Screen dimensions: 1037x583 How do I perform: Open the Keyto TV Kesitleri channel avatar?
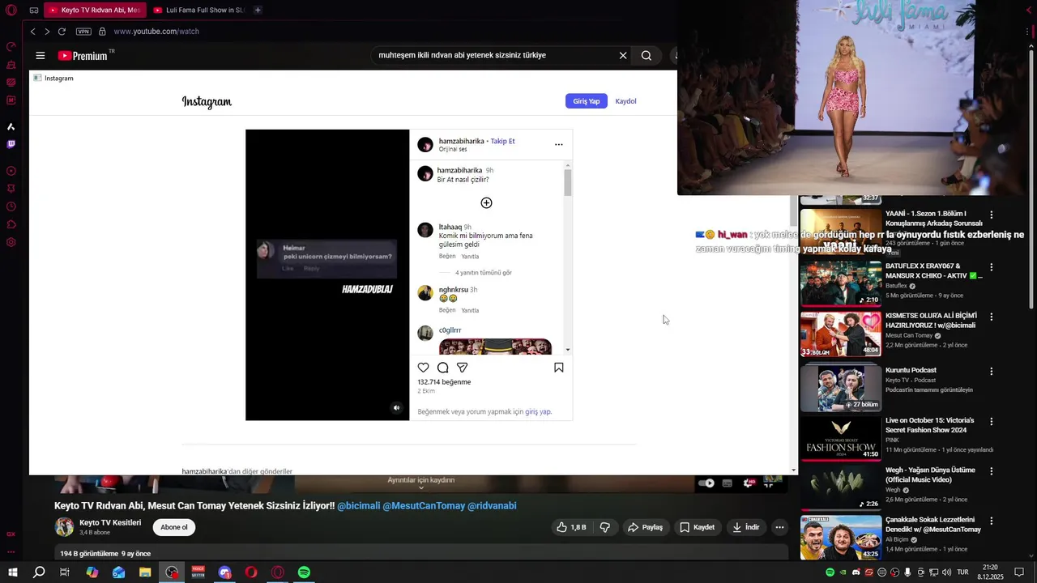(x=64, y=527)
